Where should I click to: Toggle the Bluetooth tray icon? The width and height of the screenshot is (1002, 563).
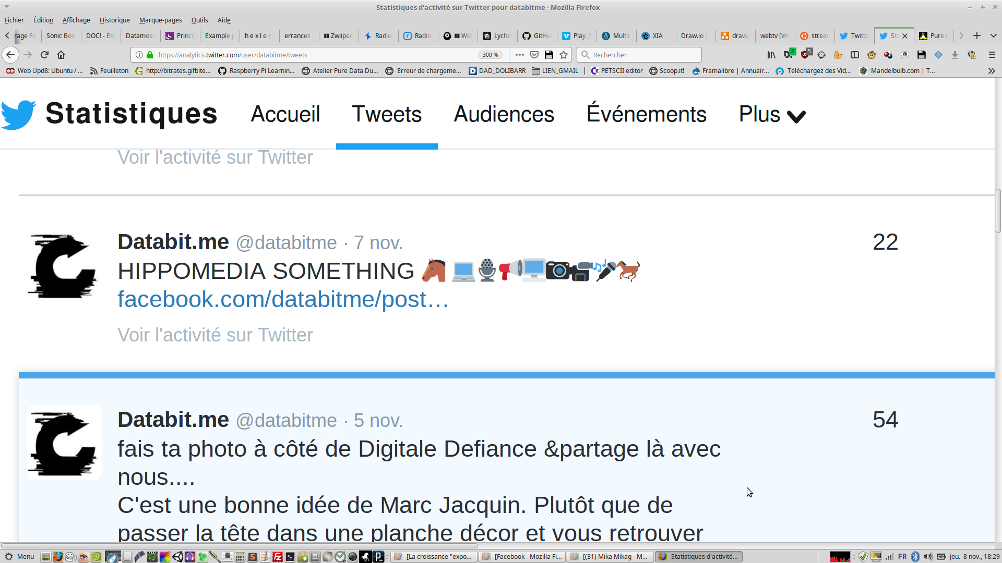915,557
